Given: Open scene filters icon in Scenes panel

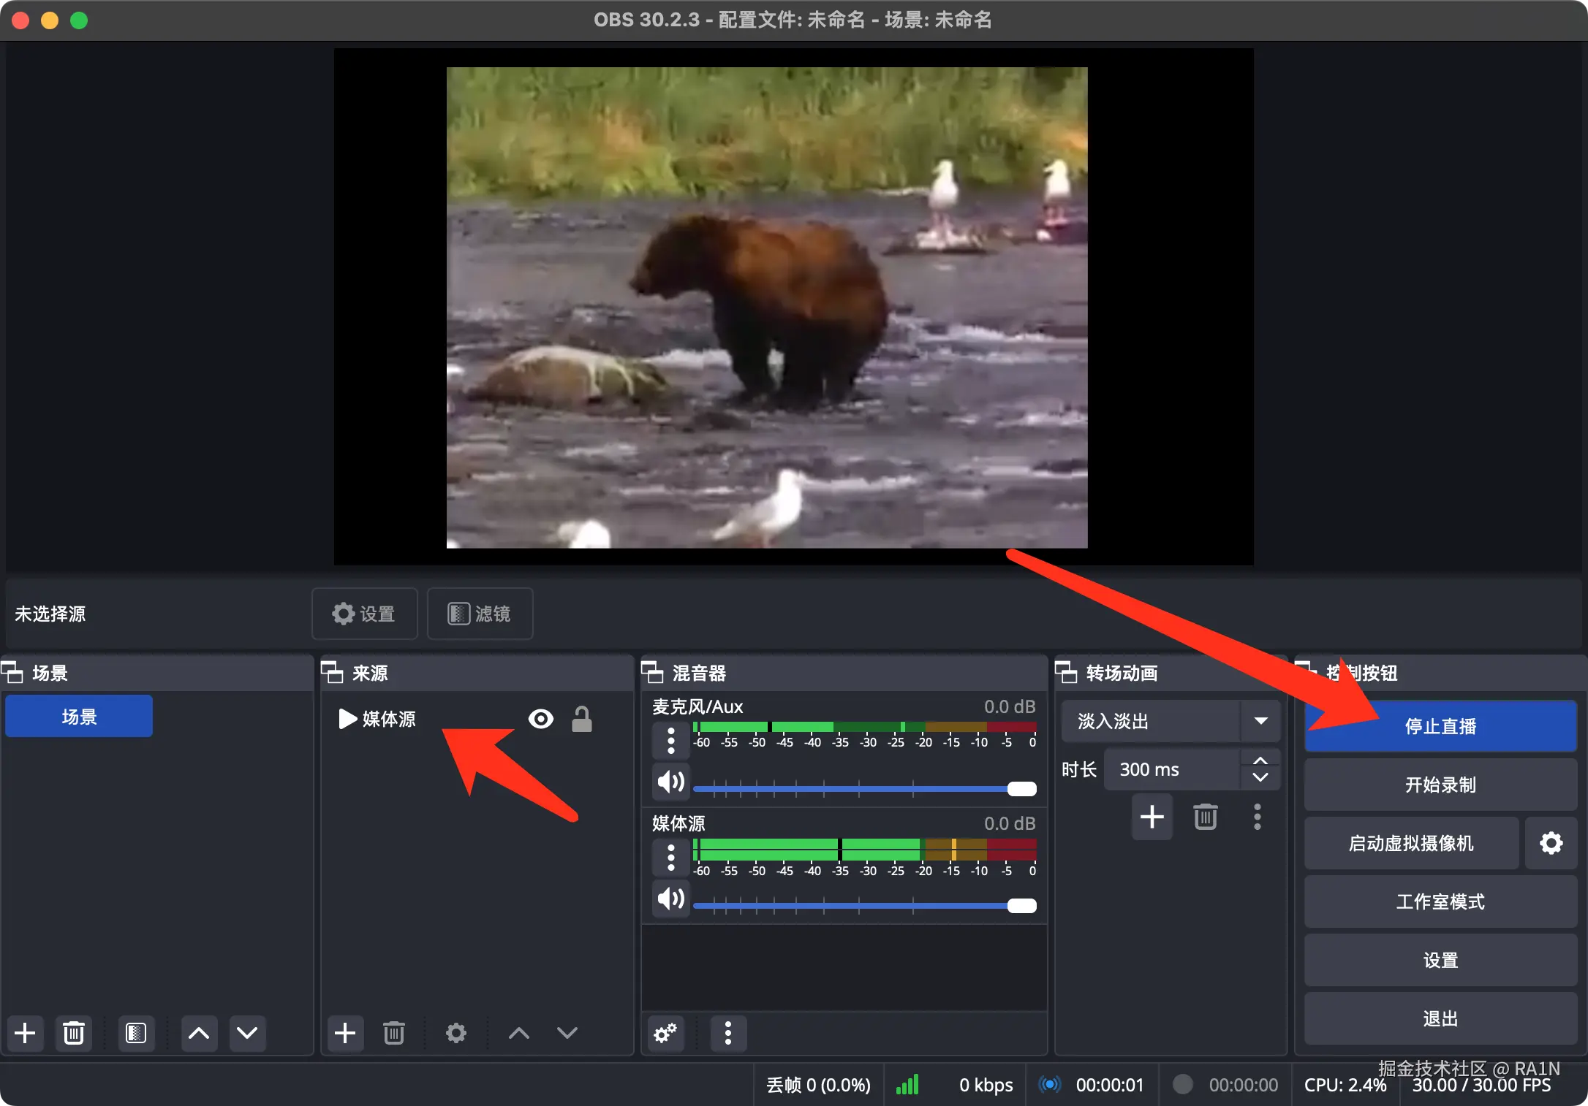Looking at the screenshot, I should pyautogui.click(x=136, y=1033).
